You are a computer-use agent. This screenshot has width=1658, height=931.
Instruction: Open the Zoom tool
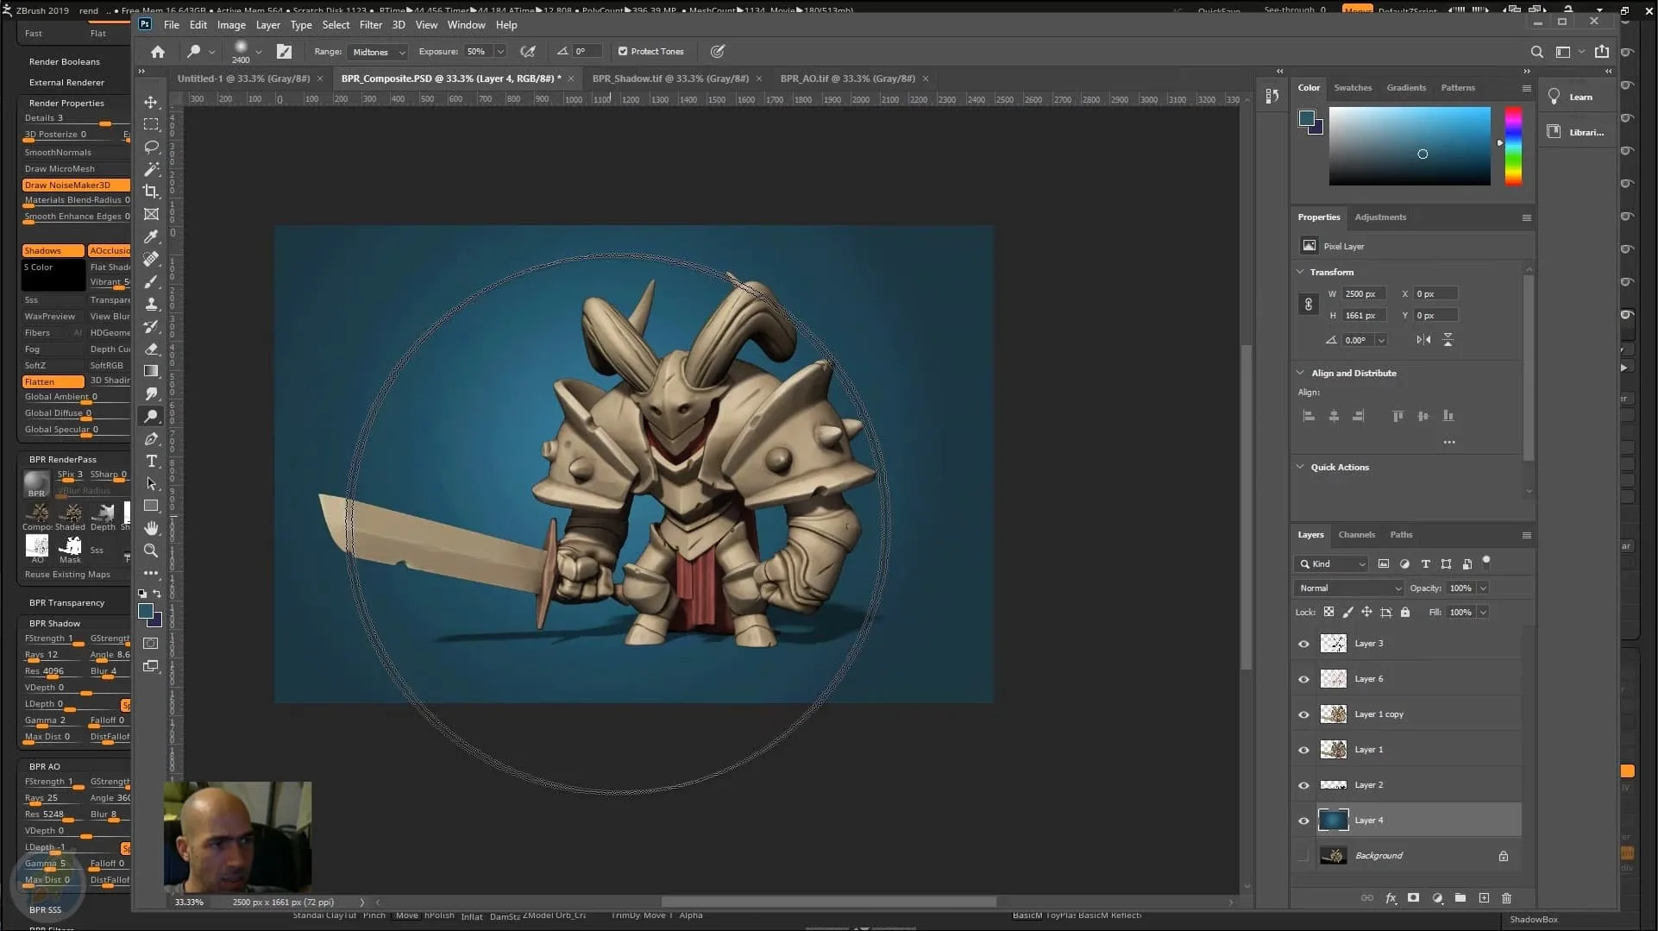(x=151, y=551)
